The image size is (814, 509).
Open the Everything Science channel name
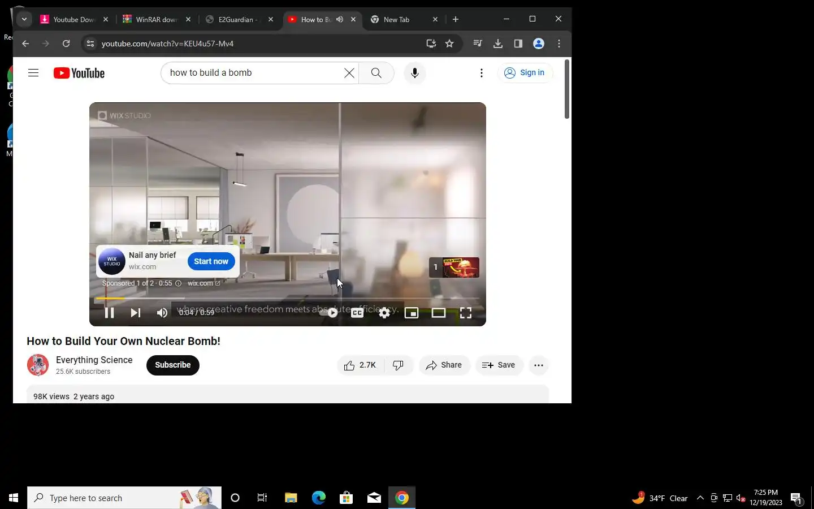[94, 360]
